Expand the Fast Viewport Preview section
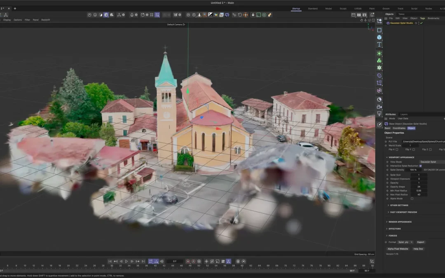Viewport: 445px width, 278px height. (x=388, y=212)
